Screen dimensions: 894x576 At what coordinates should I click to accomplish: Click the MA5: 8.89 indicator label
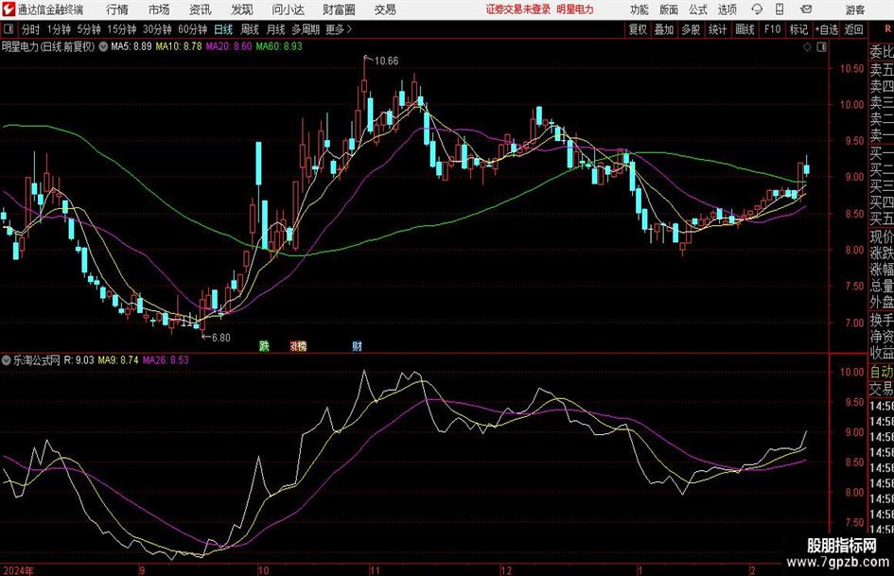131,46
